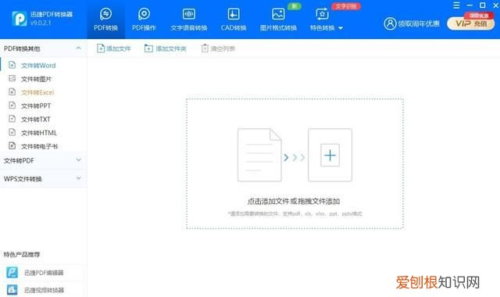The height and width of the screenshot is (297, 500).
Task: Click the user account avatar icon
Action: 390,23
